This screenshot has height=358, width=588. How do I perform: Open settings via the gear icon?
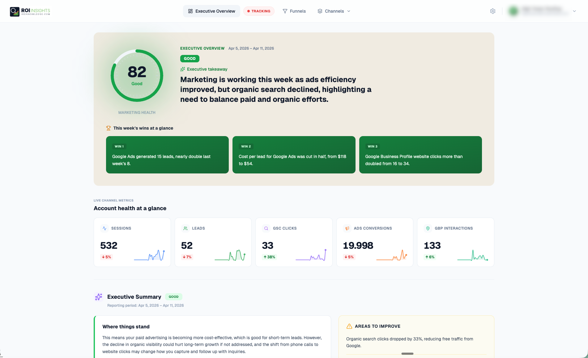[493, 11]
